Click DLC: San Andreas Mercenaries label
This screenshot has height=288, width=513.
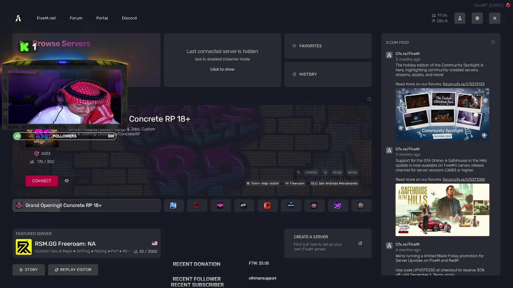pos(334,183)
